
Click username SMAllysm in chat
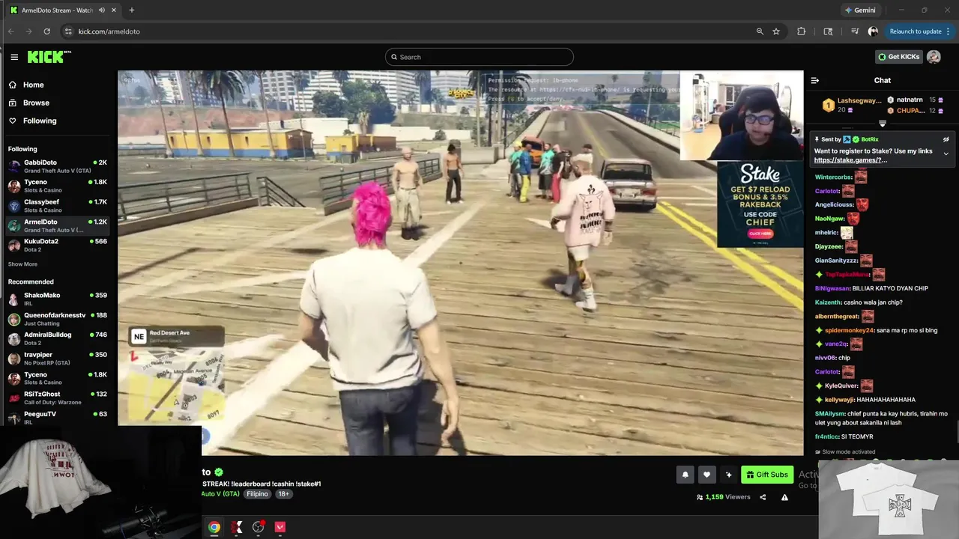829,414
